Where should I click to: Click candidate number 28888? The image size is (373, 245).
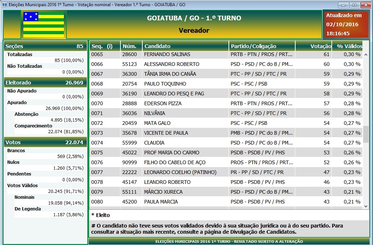[x=130, y=103]
